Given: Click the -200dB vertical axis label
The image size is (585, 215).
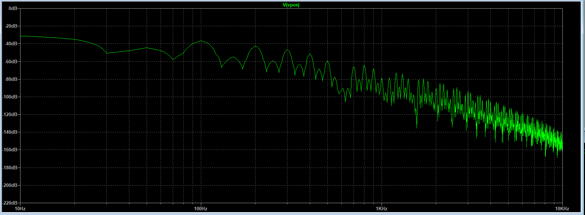Looking at the screenshot, I should point(10,185).
